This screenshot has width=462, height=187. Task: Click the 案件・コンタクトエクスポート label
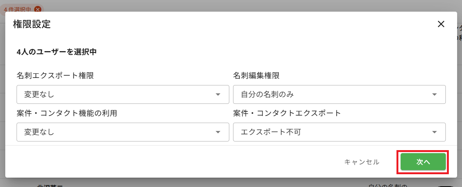tap(287, 113)
